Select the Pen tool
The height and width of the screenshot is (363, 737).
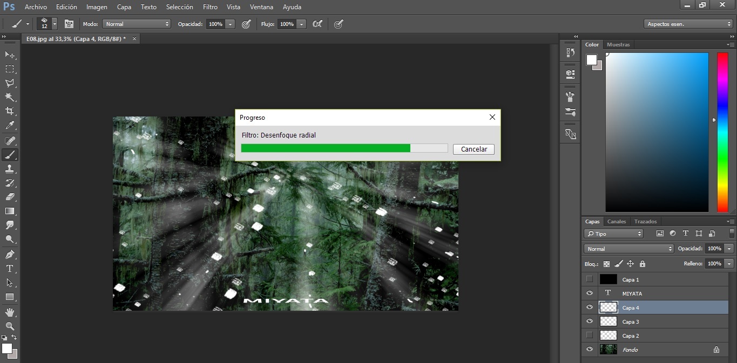(10, 255)
